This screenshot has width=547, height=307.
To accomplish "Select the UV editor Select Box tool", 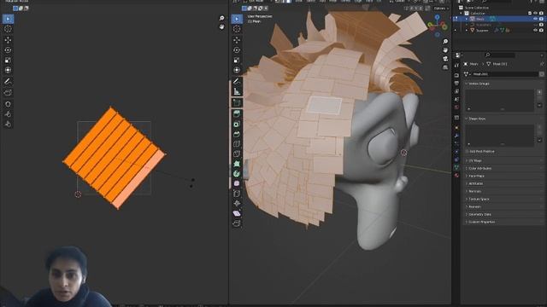I will pos(8,19).
